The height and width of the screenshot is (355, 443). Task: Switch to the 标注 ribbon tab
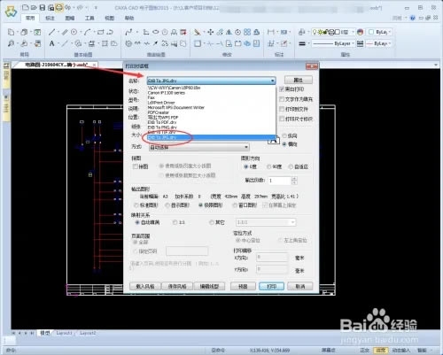50,18
